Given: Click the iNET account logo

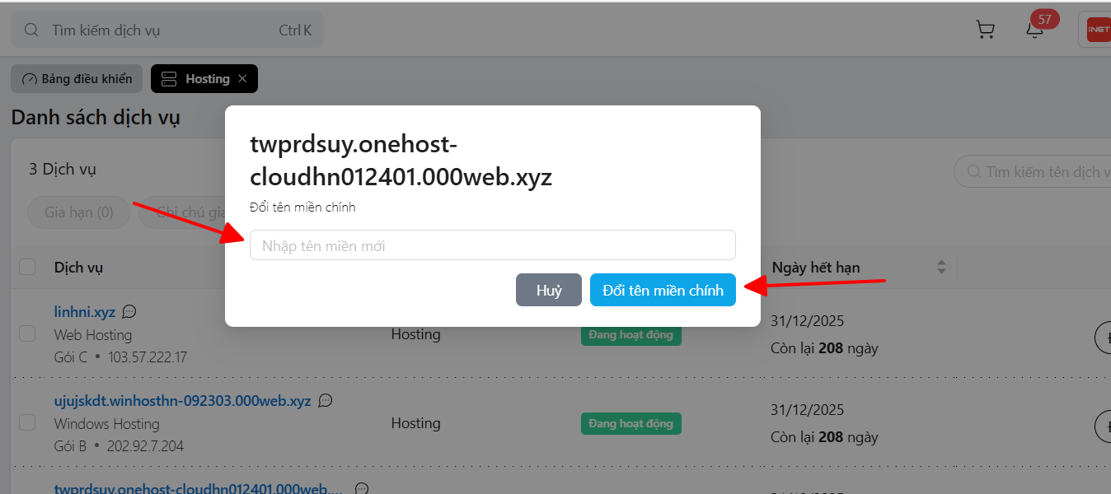Looking at the screenshot, I should click(1098, 30).
